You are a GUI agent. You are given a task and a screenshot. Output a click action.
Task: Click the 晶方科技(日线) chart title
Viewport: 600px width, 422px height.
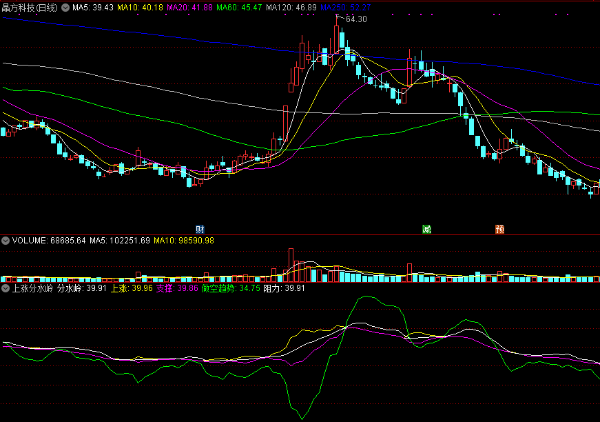[x=30, y=8]
